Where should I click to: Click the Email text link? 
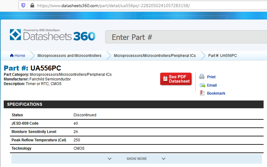[212, 85]
